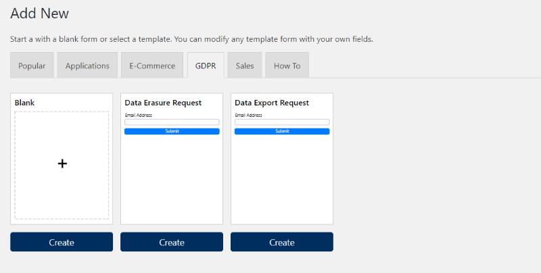
Task: Open the How To tab
Action: tap(287, 66)
